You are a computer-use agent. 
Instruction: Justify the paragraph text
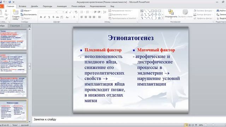tap(94, 17)
